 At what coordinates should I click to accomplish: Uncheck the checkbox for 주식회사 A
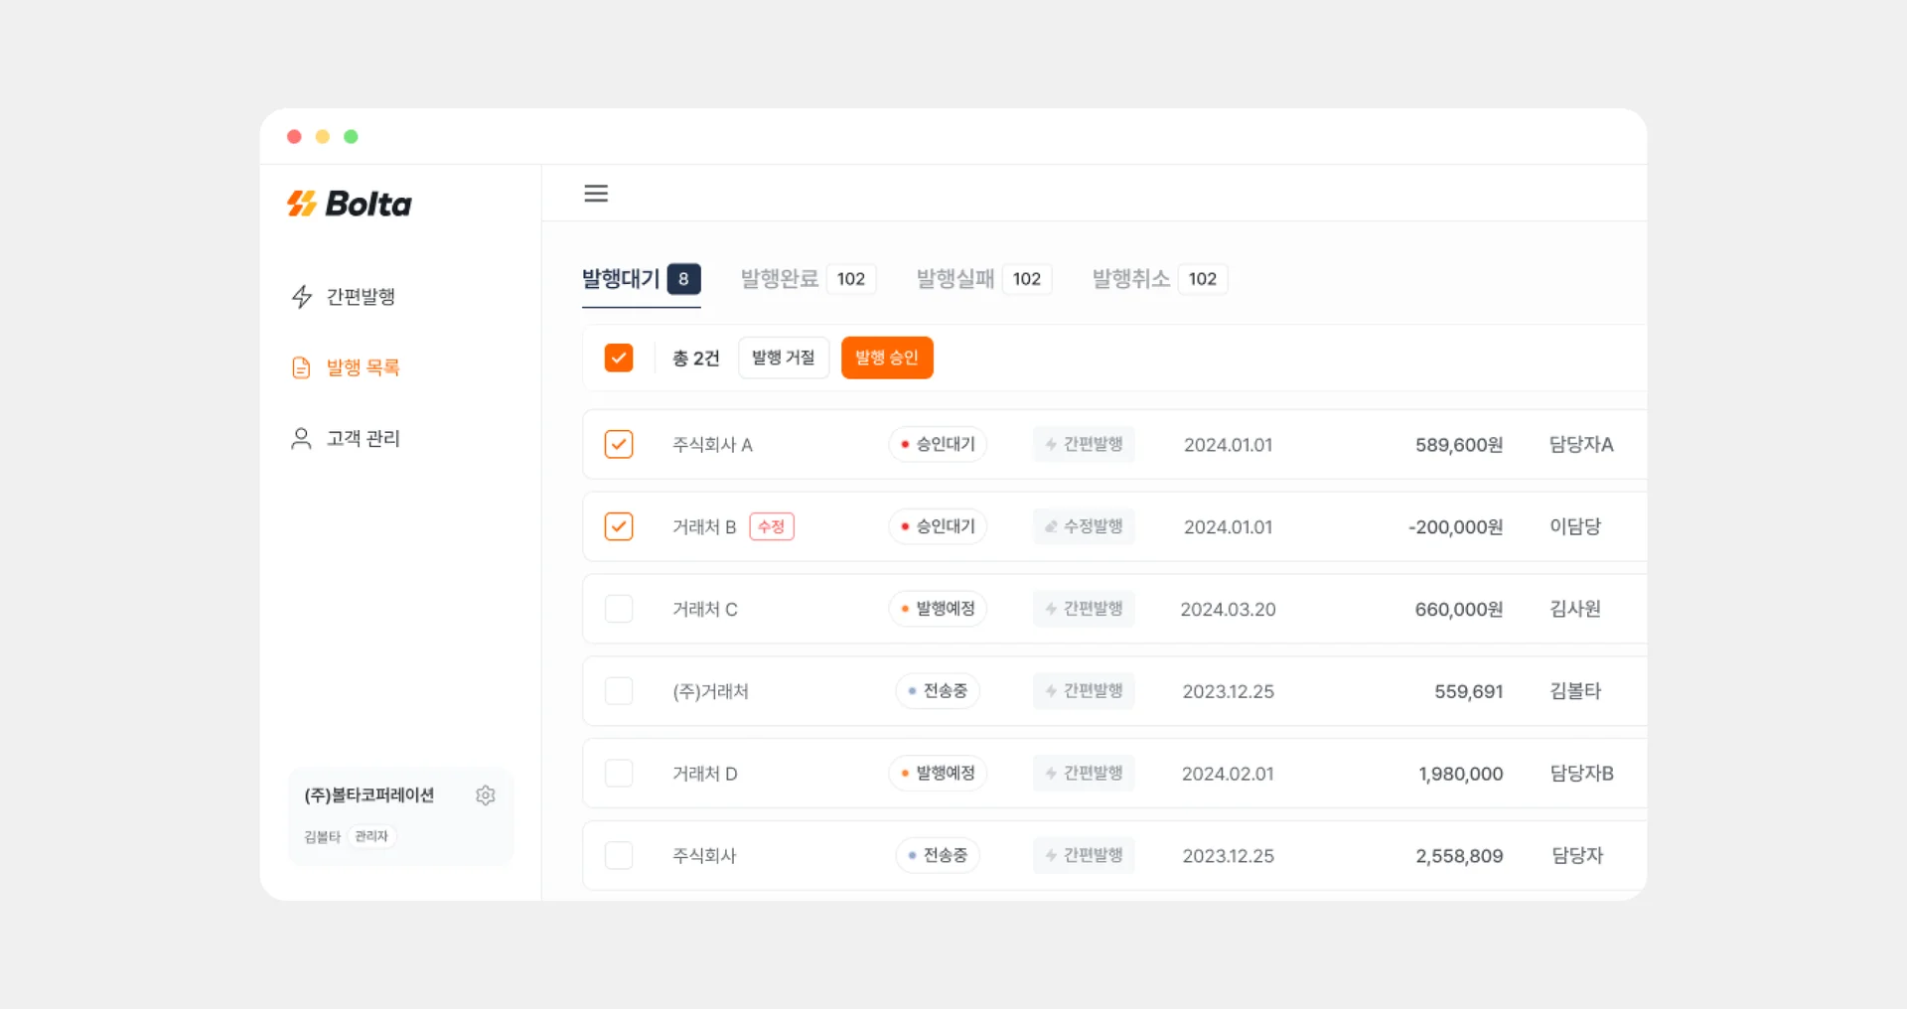point(619,444)
